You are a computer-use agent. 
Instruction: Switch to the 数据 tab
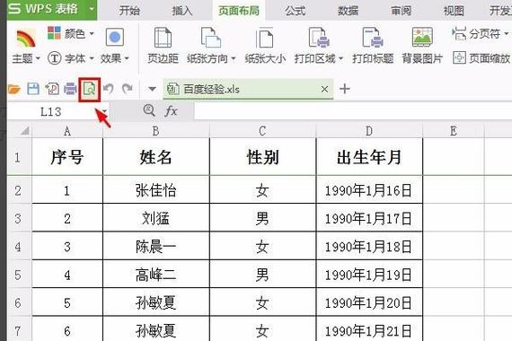(x=348, y=11)
